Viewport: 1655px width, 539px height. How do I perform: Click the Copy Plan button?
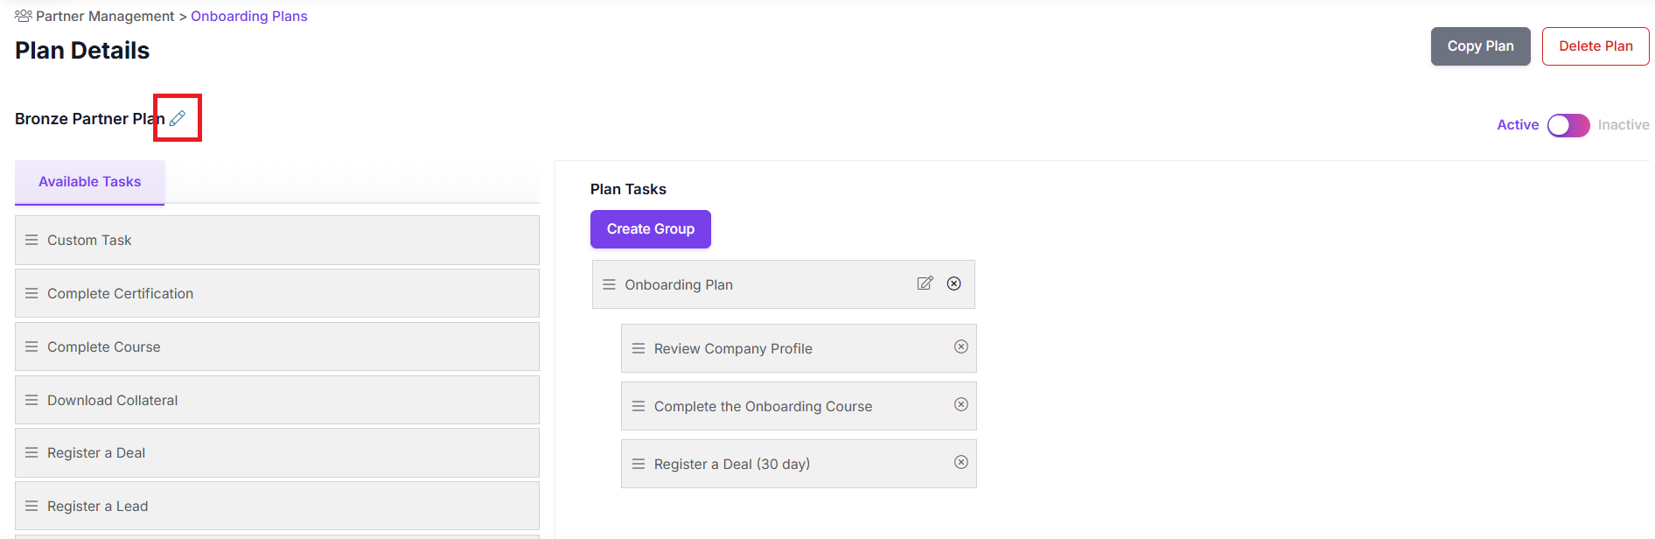(x=1480, y=46)
